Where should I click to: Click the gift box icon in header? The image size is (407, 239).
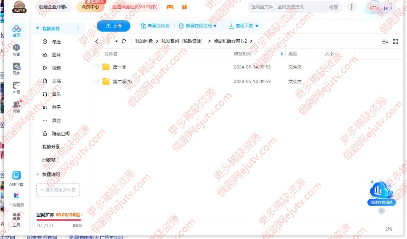click(185, 7)
